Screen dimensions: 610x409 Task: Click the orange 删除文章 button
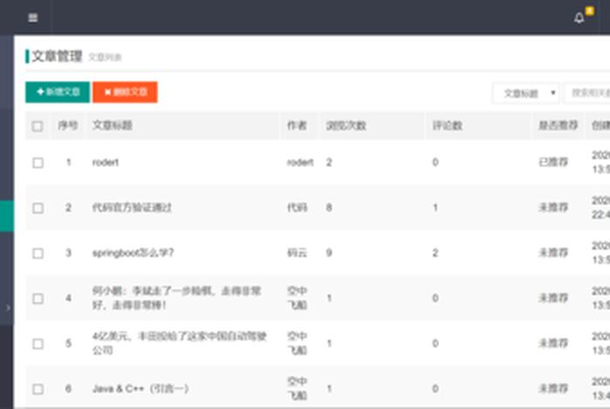[x=125, y=92]
